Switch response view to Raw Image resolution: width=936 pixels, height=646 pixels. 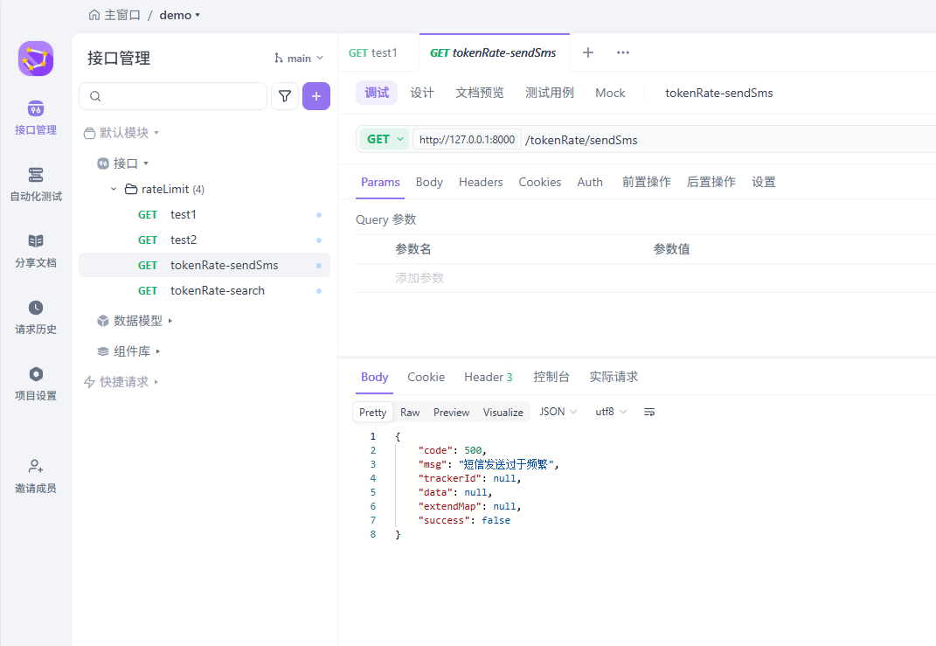[x=410, y=412]
